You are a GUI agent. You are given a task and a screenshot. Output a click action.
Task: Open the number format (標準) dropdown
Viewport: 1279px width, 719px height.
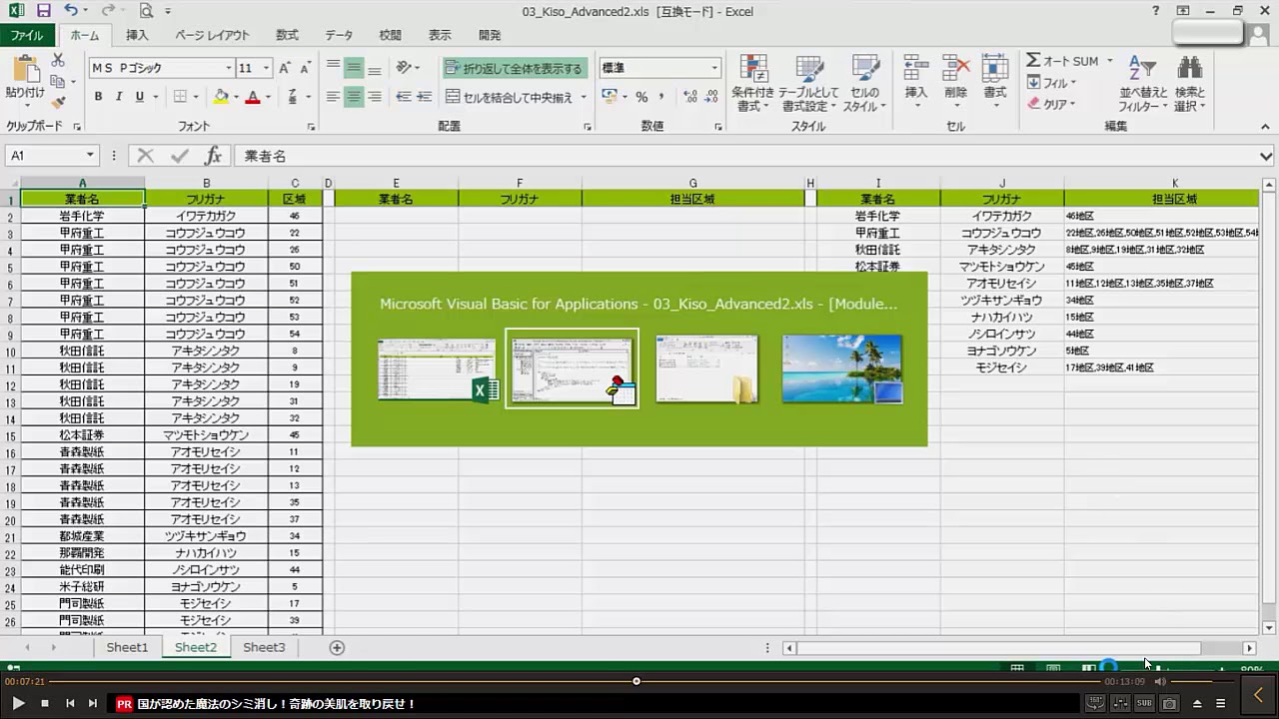714,69
